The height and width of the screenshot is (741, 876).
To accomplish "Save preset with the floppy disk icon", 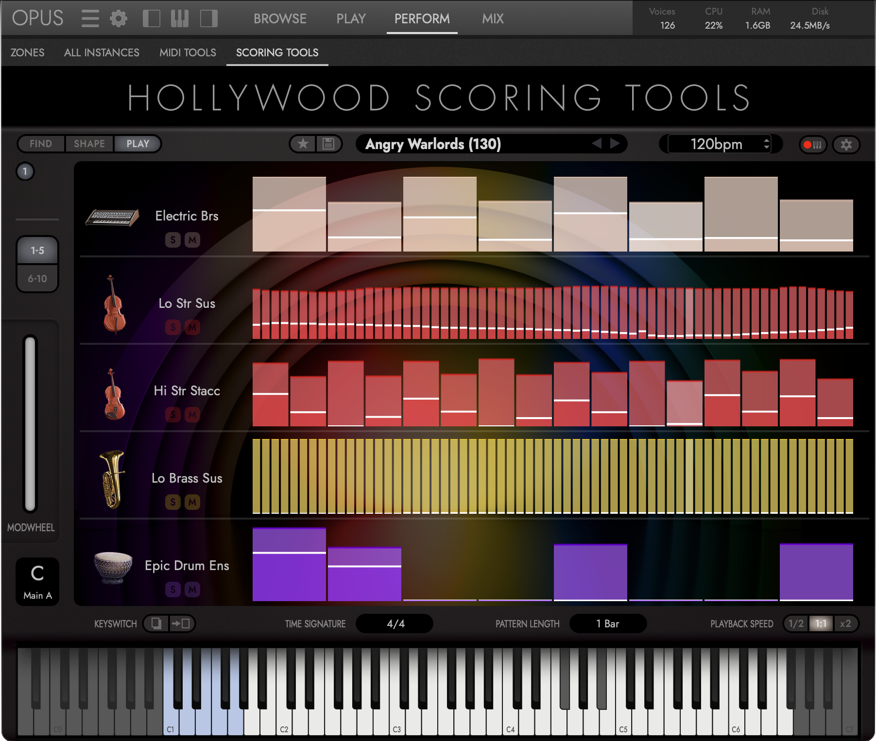I will (329, 144).
